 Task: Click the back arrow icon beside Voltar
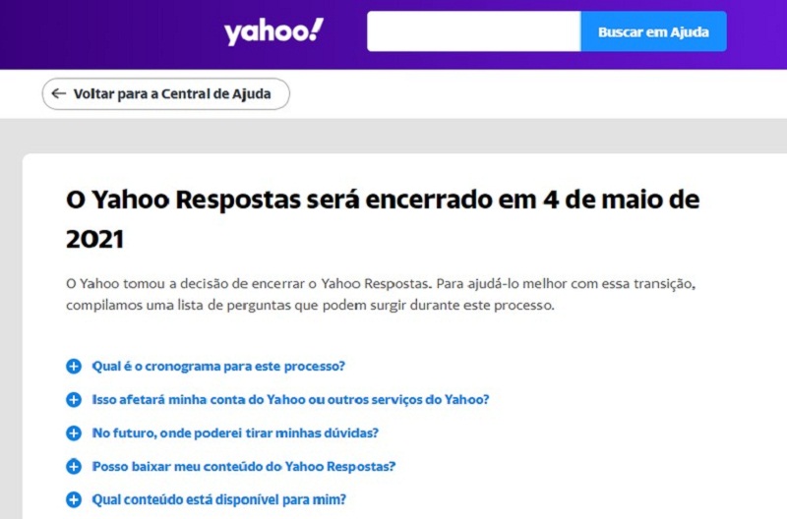(59, 93)
